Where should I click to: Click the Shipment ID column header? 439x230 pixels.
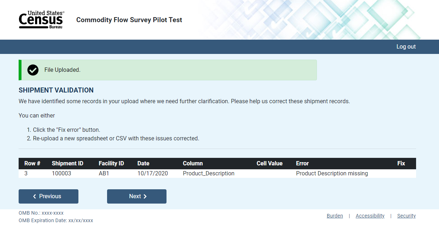tap(67, 164)
